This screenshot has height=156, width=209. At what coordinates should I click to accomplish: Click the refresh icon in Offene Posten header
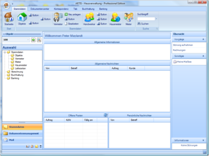105,115
